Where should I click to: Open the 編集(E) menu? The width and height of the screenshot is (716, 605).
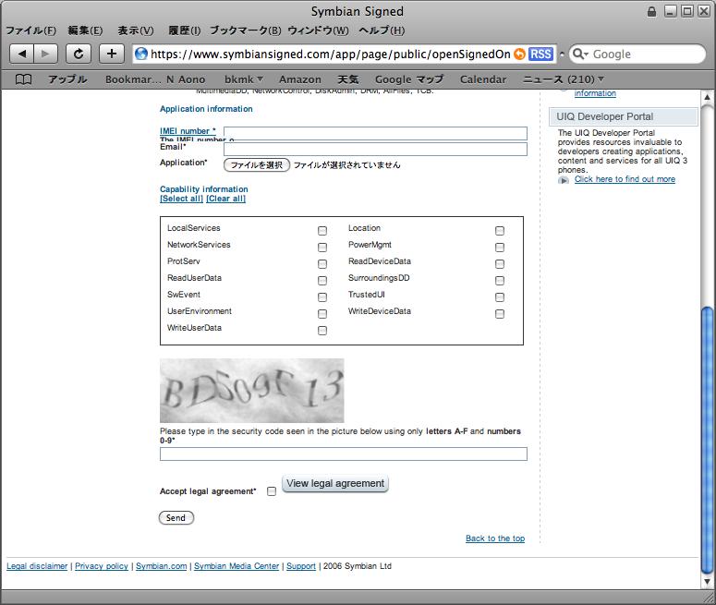pyautogui.click(x=85, y=30)
